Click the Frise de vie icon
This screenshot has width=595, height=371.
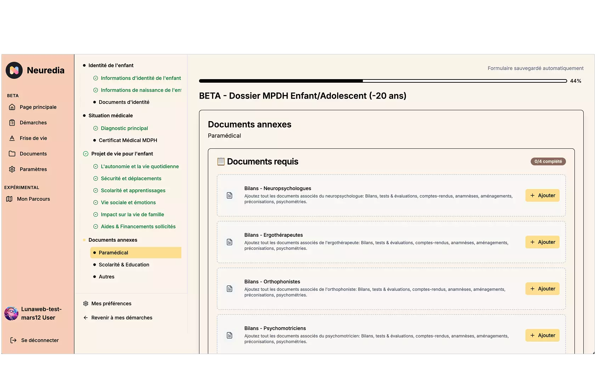pos(12,138)
